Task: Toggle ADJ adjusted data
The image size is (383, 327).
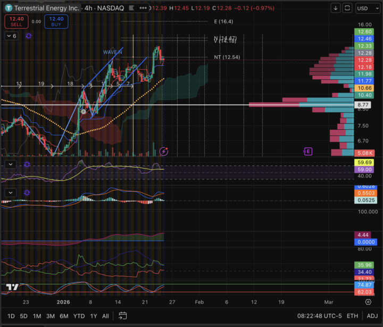Action: pyautogui.click(x=372, y=316)
